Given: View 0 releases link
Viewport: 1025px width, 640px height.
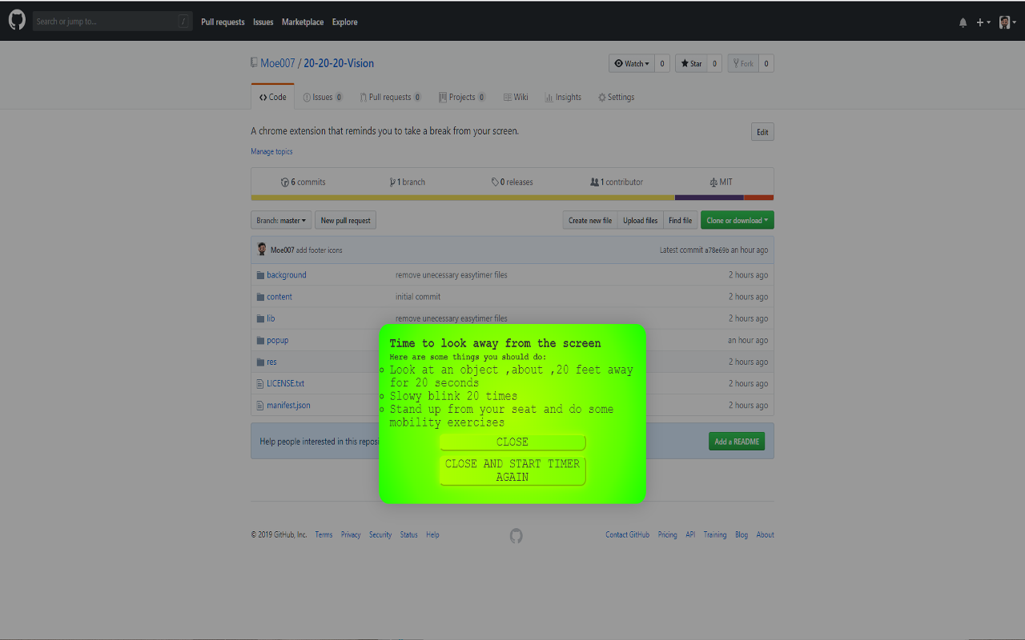Looking at the screenshot, I should click(x=512, y=182).
